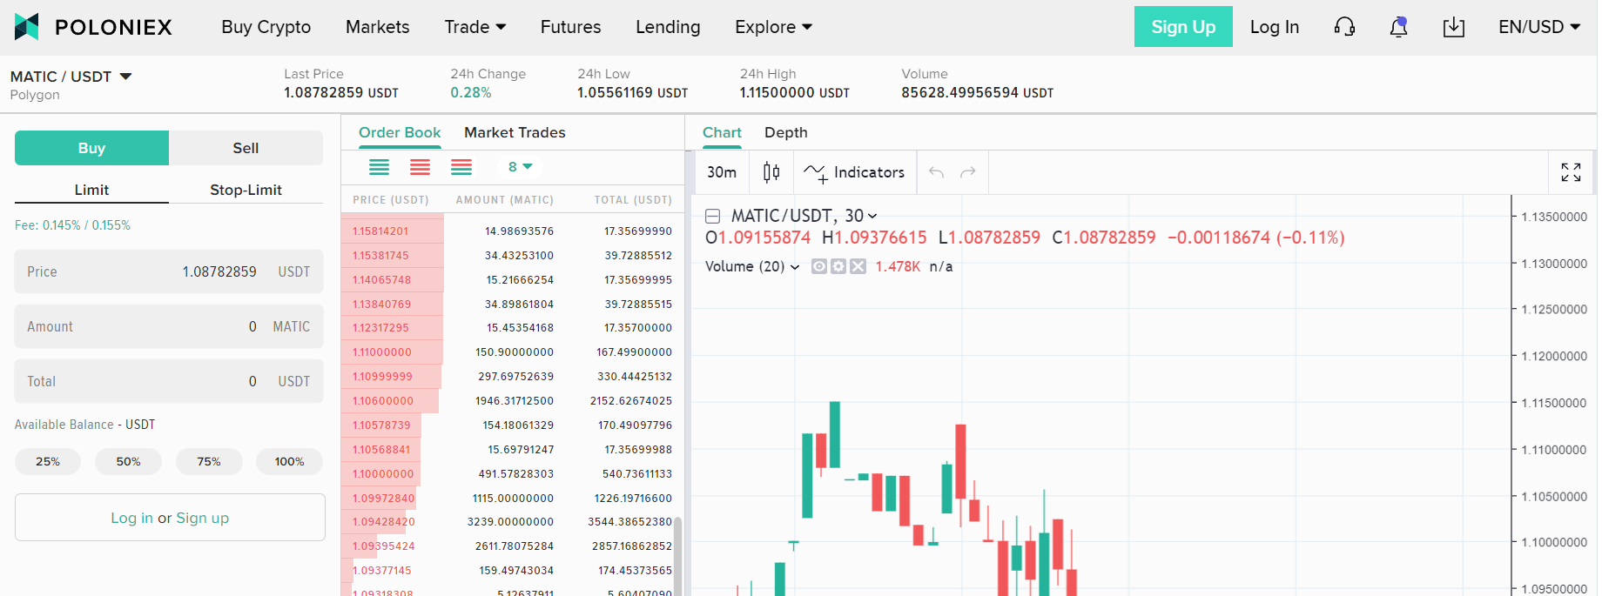Screen dimensions: 1602x596
Task: Click total 2152.62674025 in order book
Action: click(631, 401)
